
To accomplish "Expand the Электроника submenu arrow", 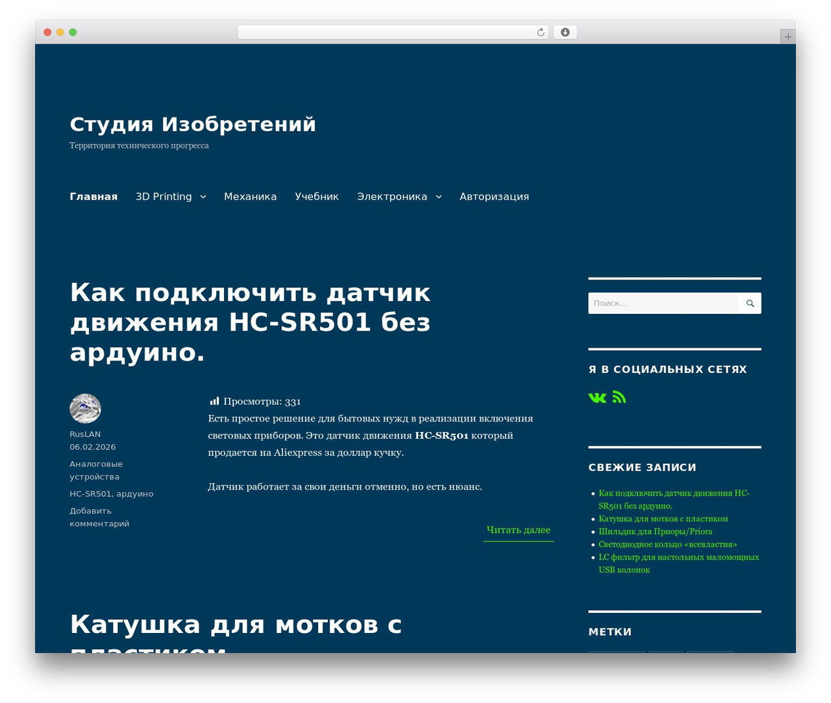I will pos(439,197).
